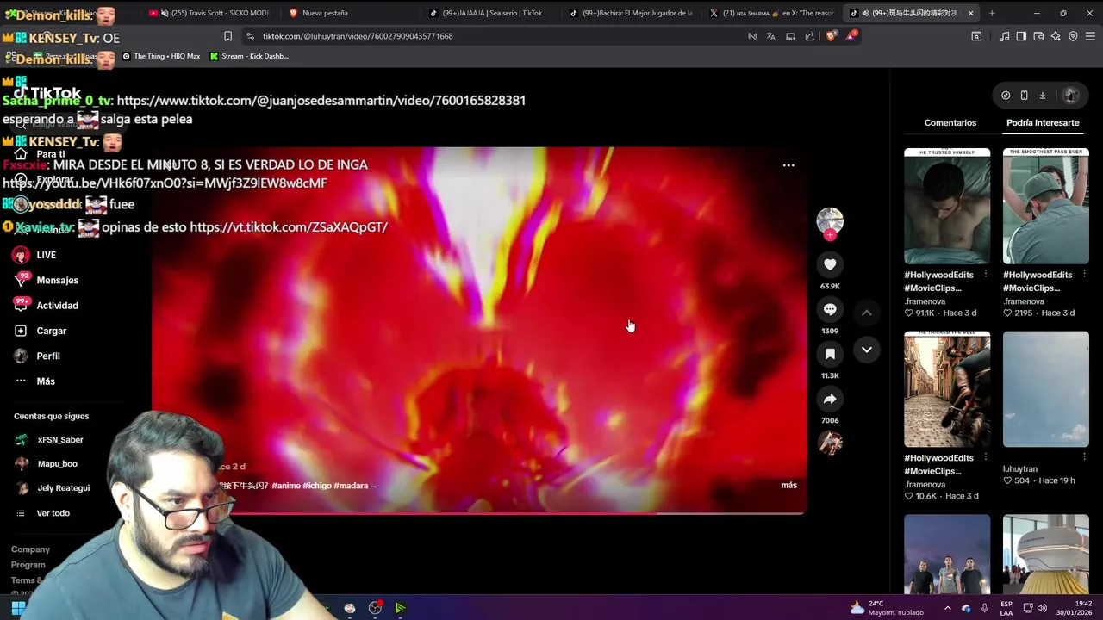Open the profile avatar in the top pill
Screen dimensions: 1103x620
[1071, 96]
